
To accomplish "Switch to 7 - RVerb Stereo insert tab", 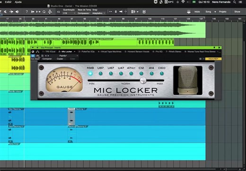I will (x=173, y=52).
